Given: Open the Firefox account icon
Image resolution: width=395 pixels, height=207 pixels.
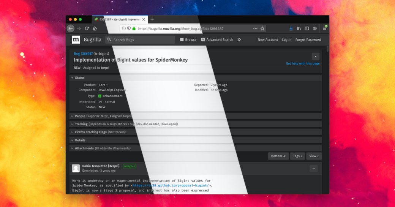Looking at the screenshot, I should pos(315,28).
